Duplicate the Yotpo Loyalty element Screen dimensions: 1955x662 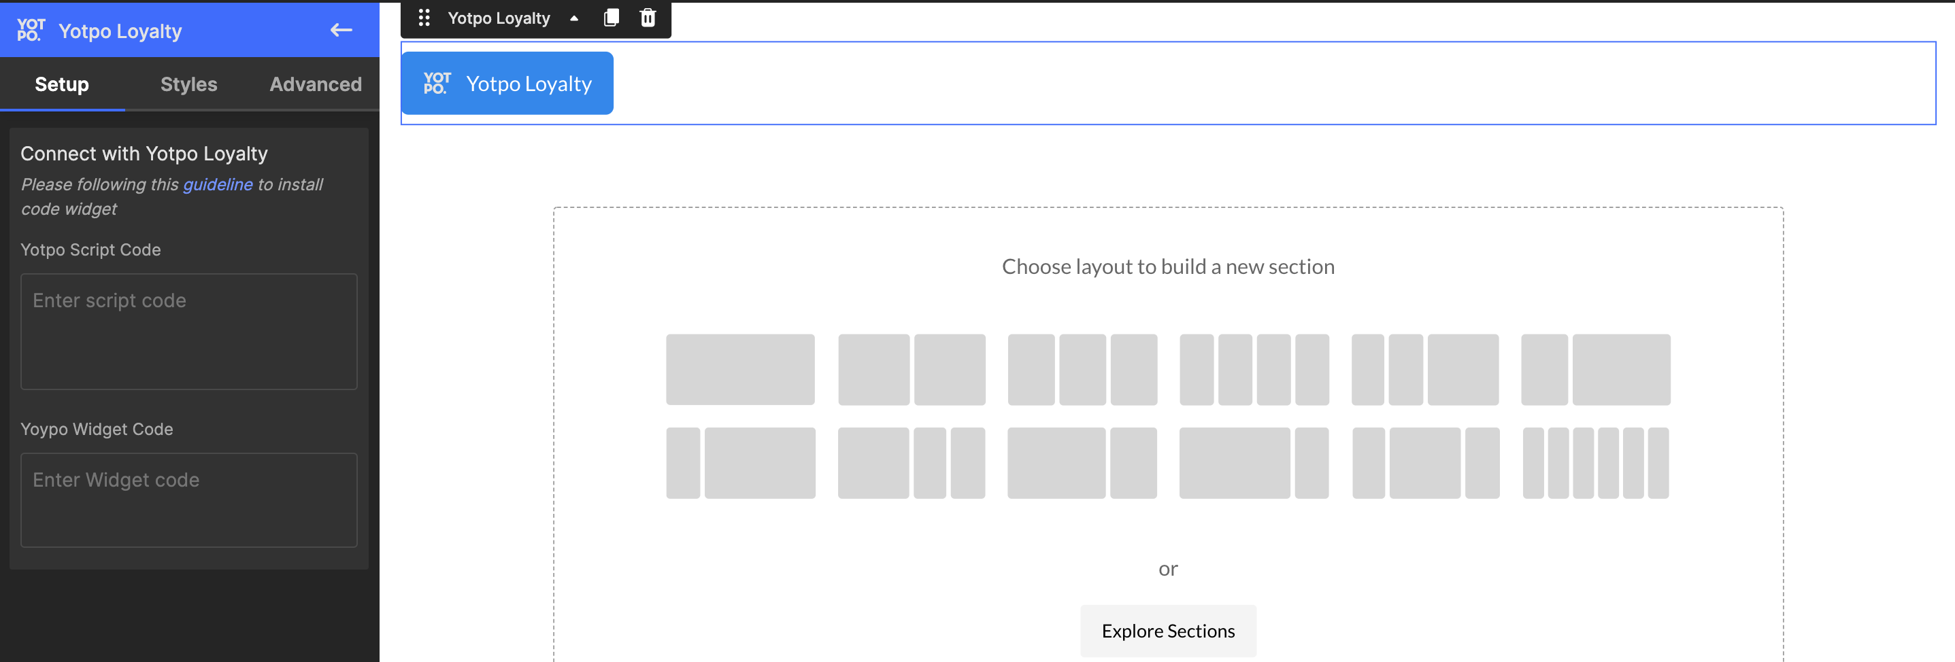pyautogui.click(x=611, y=18)
